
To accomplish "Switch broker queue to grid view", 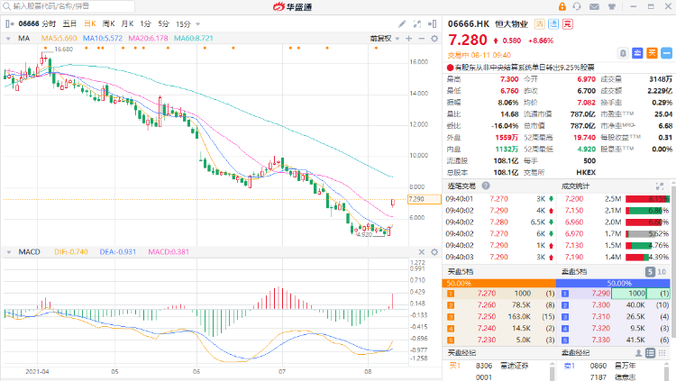I will tap(662, 353).
